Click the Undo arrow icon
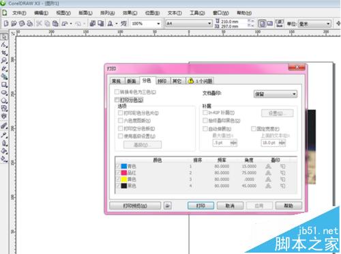 click(65, 23)
